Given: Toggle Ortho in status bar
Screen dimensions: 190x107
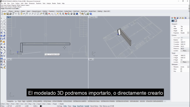Looking at the screenshot, I should coord(65,106).
